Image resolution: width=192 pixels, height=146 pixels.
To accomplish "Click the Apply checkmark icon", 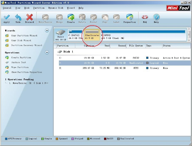I will [x=7, y=17].
